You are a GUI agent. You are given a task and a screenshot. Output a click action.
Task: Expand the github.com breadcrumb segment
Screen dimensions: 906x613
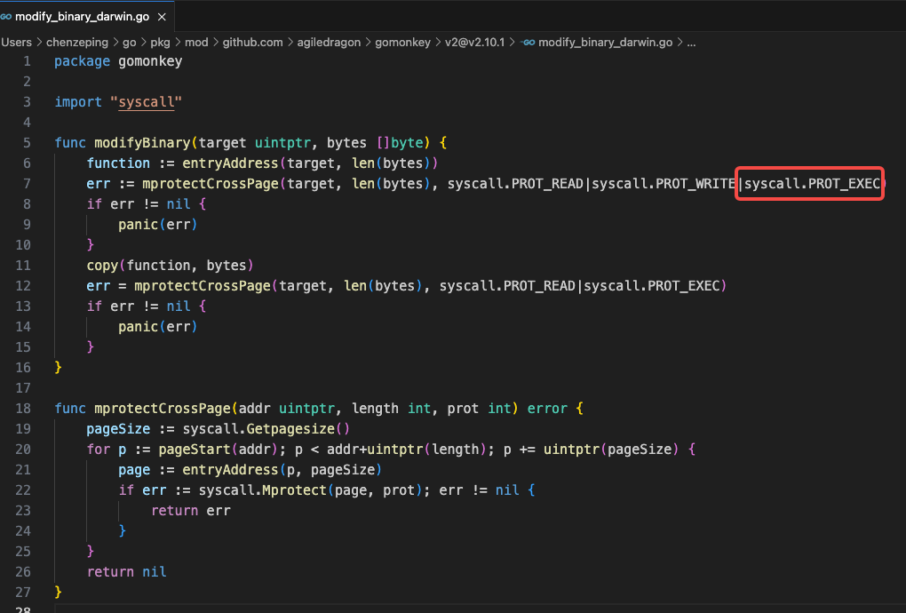(252, 42)
